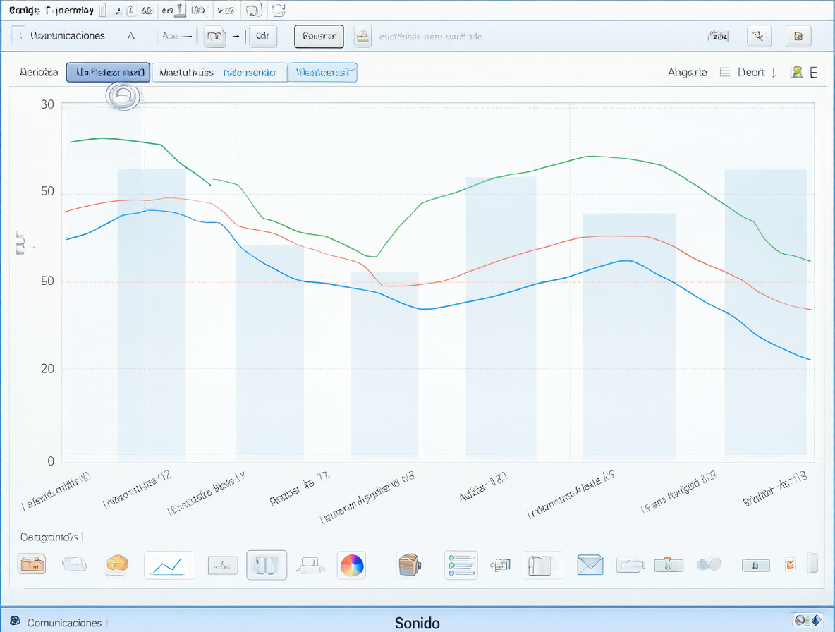Click the small gray button right of the line chart icon

tap(223, 566)
